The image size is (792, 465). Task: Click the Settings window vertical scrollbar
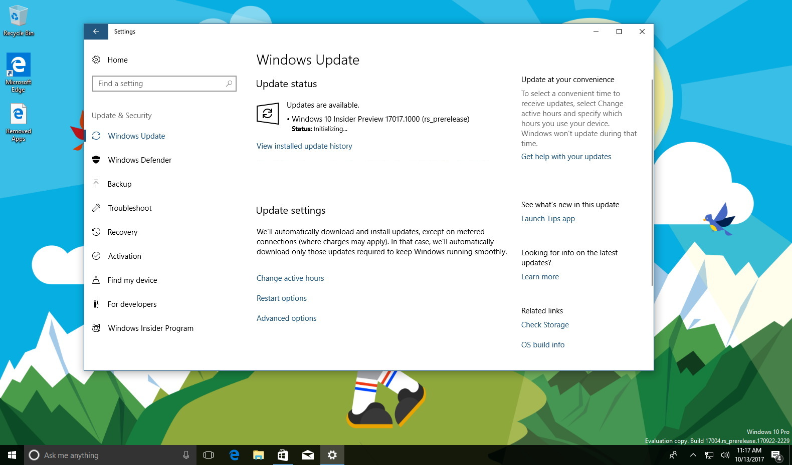(x=652, y=182)
